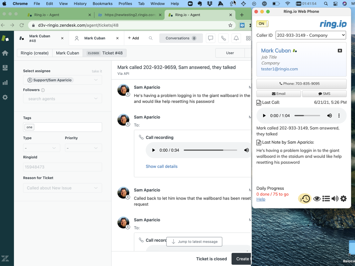Click the phone icon in Zendesk toolbar
355x266 pixels.
pyautogui.click(x=223, y=38)
